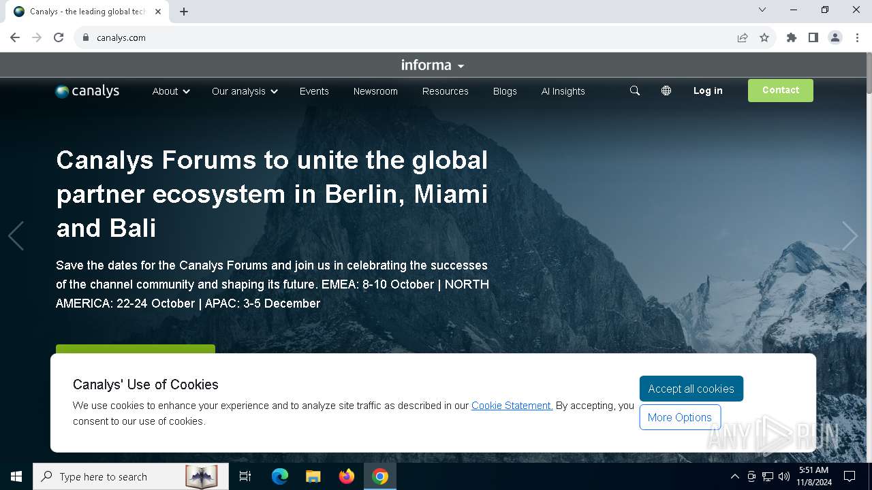Go to next carousel slide arrow
The image size is (872, 490).
pyautogui.click(x=850, y=236)
